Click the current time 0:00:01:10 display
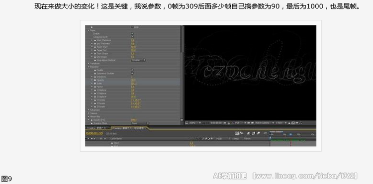This screenshot has width=373, height=184. click(x=94, y=133)
